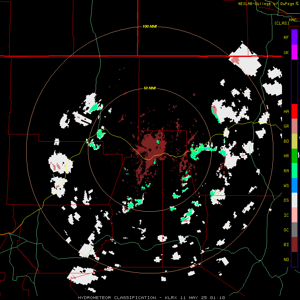Click the HA red legend swatch
The image size is (300, 300).
coord(294,111)
